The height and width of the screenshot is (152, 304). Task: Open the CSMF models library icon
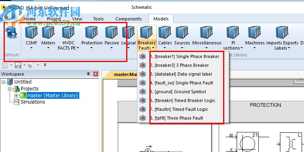31,32
